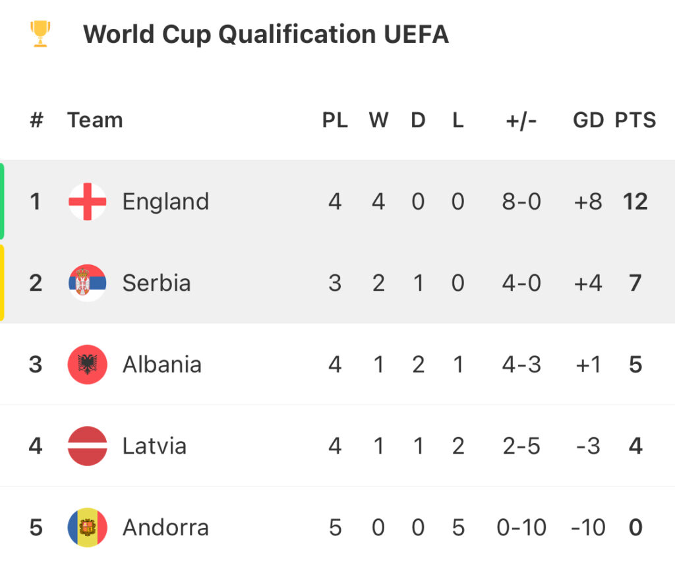
Task: Open the Andorra flag icon
Action: coord(88,527)
